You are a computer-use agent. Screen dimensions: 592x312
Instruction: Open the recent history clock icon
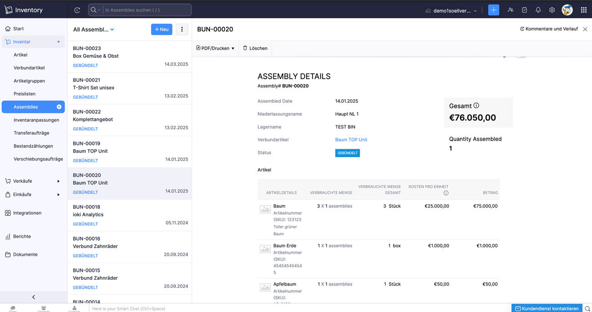pos(77,10)
